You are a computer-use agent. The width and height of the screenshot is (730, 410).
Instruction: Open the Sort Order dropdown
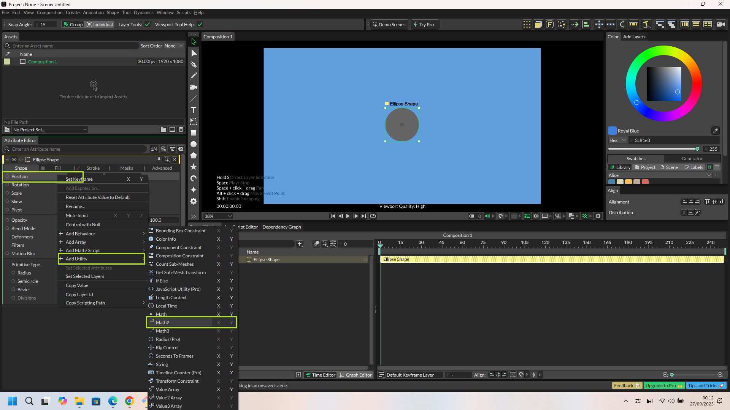[173, 46]
